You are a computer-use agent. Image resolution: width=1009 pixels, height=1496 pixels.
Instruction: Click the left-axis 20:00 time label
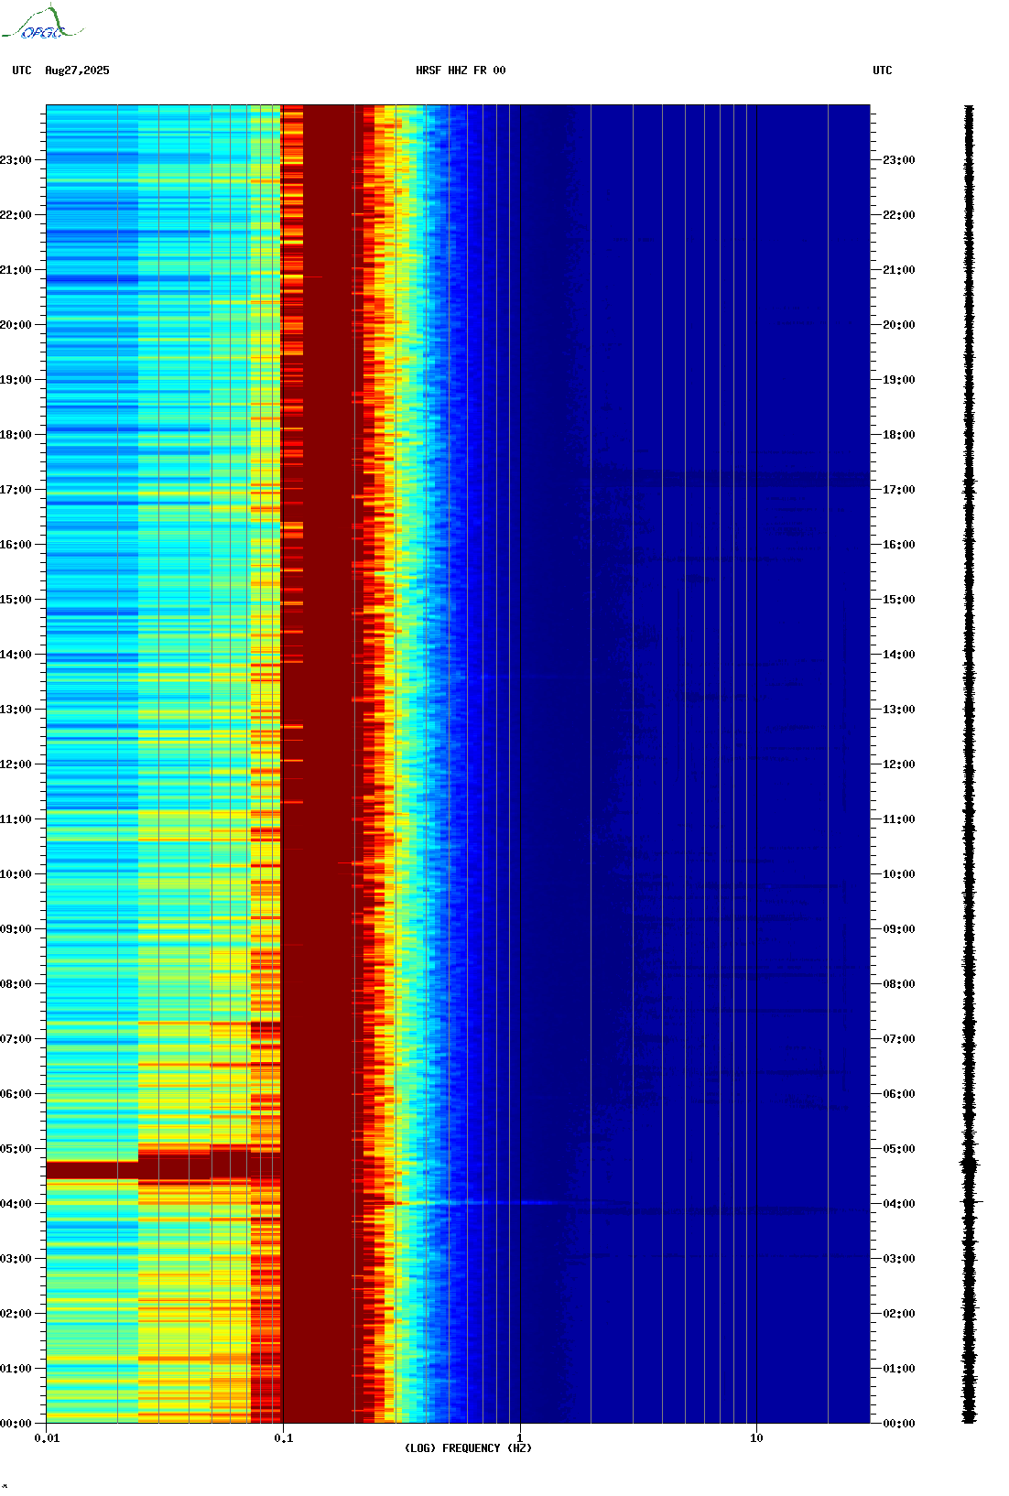(16, 325)
